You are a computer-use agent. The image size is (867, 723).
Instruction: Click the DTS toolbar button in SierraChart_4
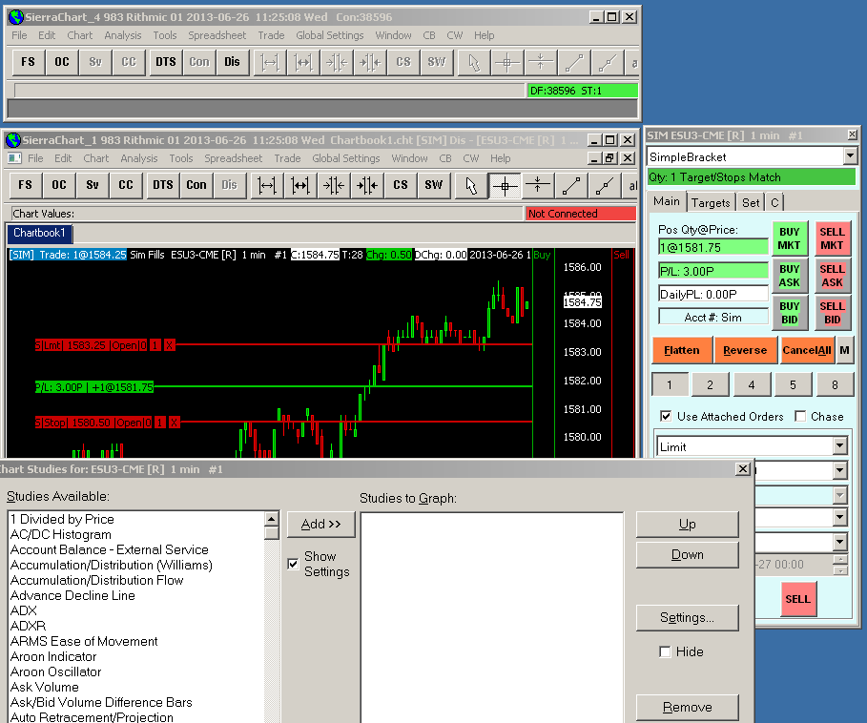[165, 62]
